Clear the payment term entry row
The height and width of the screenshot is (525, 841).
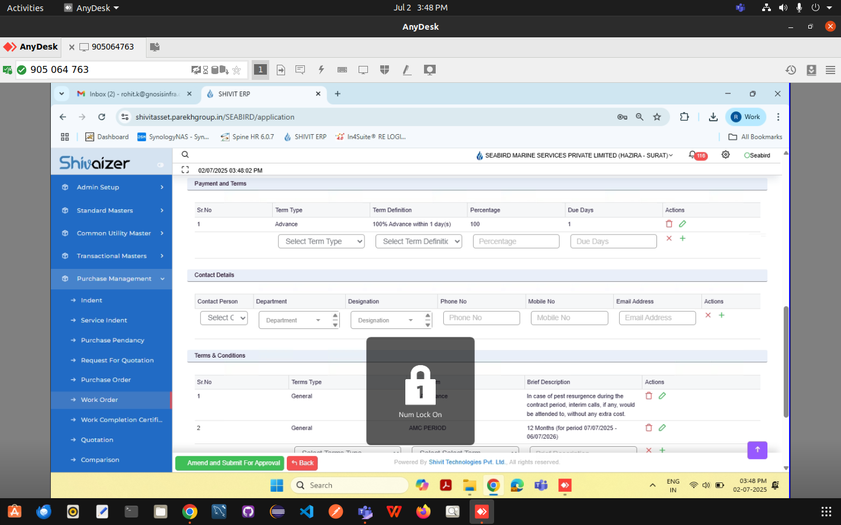tap(669, 239)
